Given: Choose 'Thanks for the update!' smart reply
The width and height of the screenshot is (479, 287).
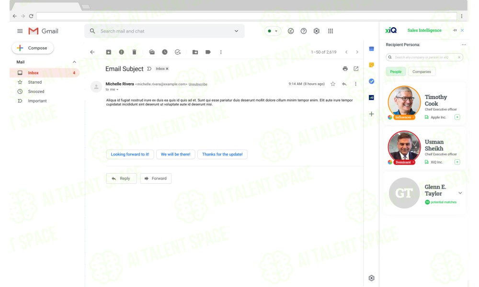Looking at the screenshot, I should pyautogui.click(x=222, y=155).
